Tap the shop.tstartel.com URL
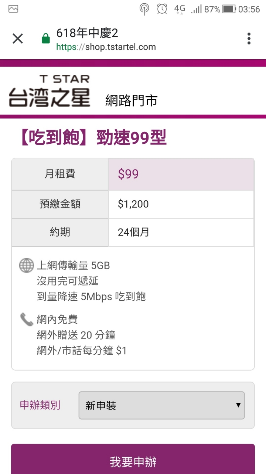Viewport: 266px width, 474px height. (106, 47)
